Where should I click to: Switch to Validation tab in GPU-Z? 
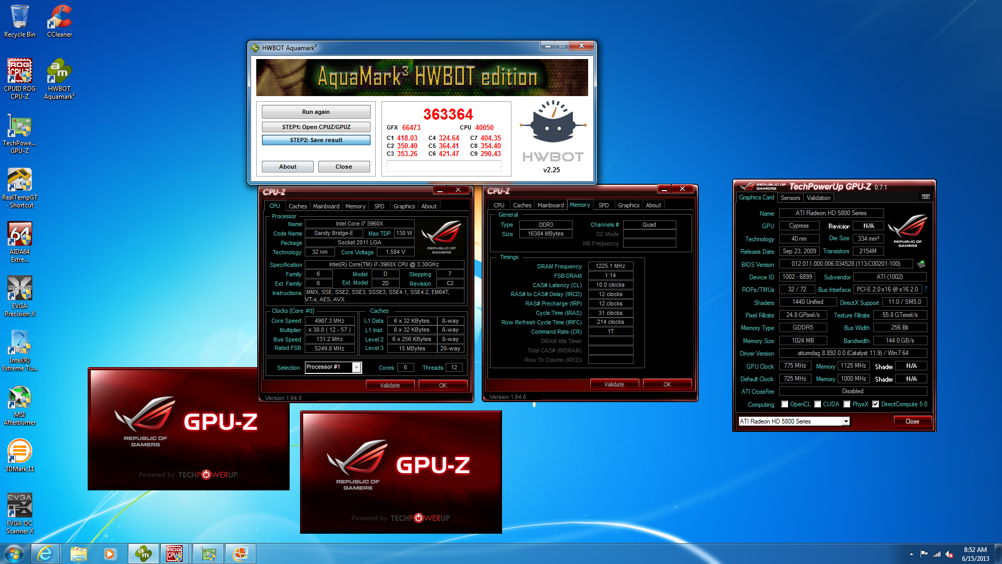click(x=818, y=198)
